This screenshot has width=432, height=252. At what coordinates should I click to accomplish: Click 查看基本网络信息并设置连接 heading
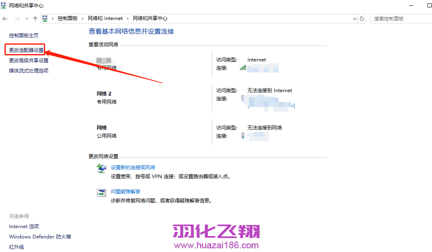point(131,32)
